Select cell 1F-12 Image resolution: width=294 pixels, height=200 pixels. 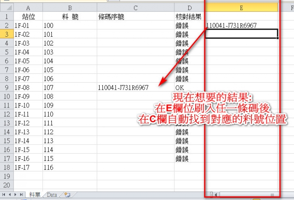[x=28, y=123]
